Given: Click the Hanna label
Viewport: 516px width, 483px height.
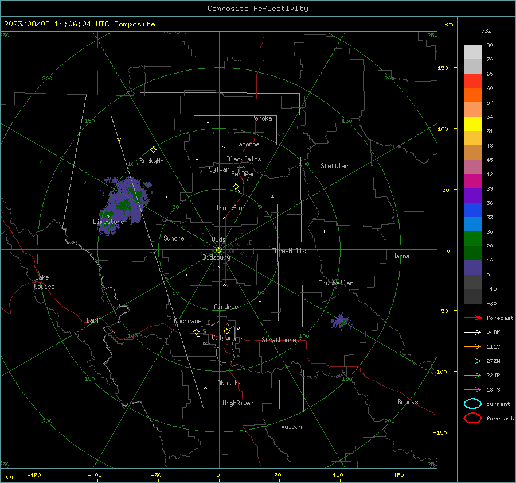Looking at the screenshot, I should point(401,256).
